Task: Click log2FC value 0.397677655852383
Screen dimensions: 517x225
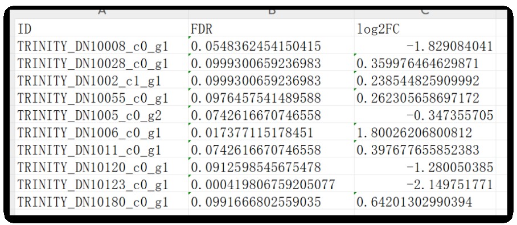Action: click(x=425, y=149)
